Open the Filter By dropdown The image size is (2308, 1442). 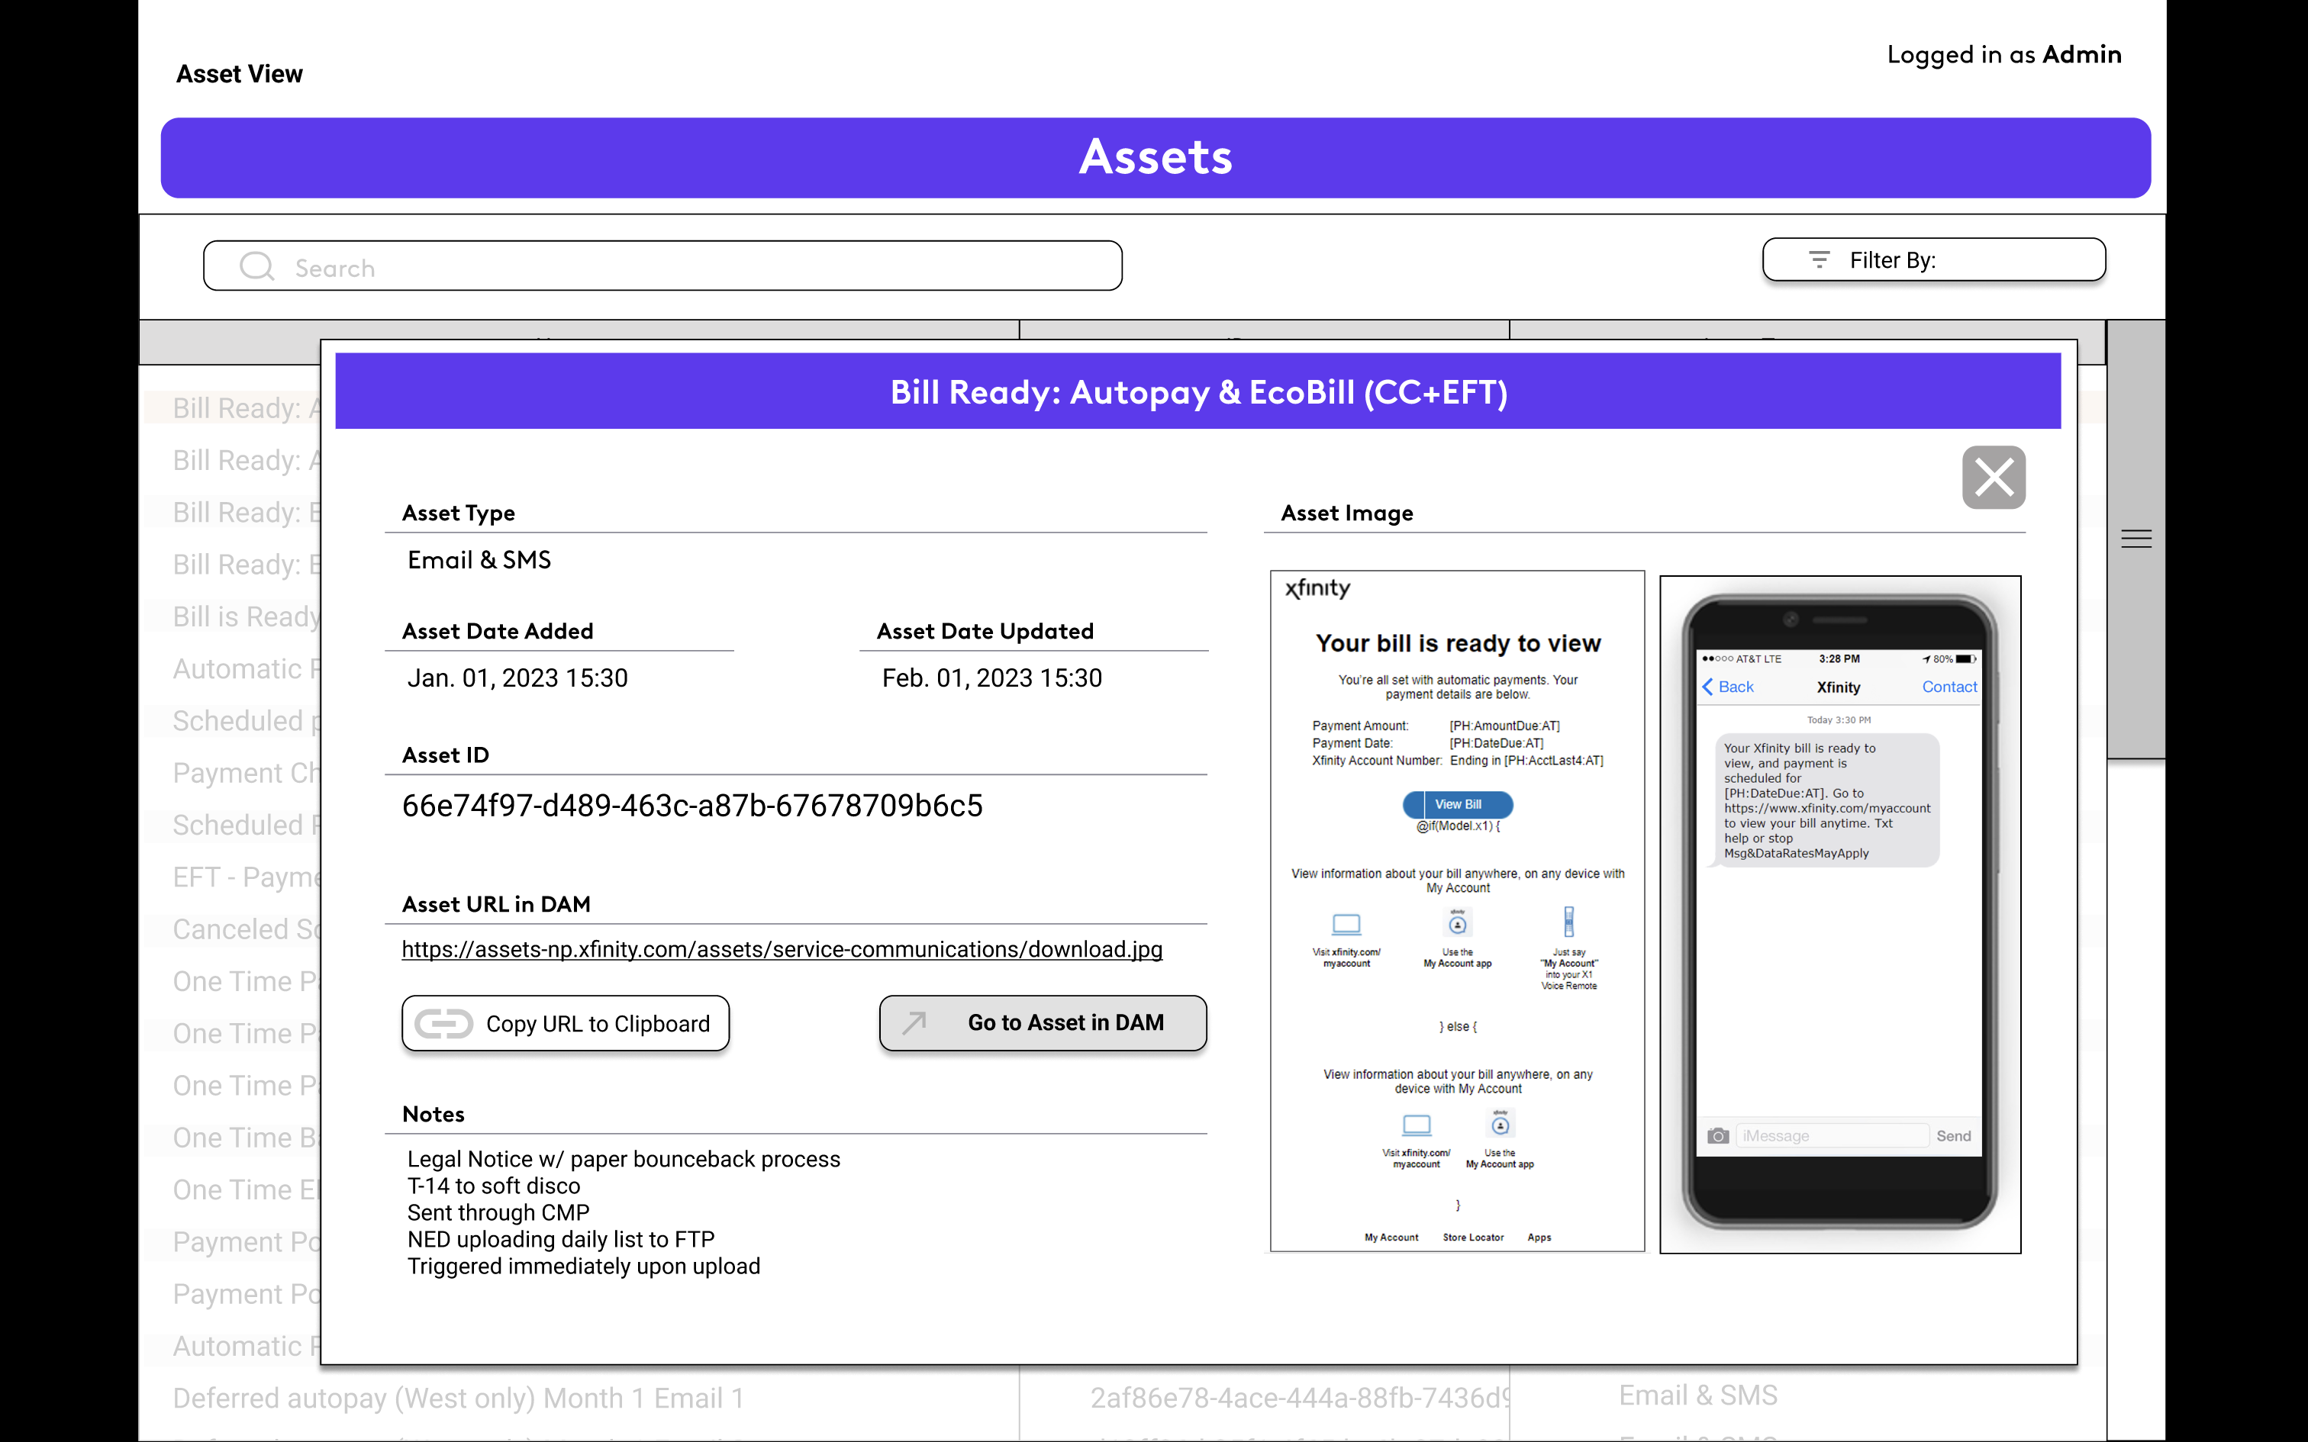click(x=1934, y=259)
